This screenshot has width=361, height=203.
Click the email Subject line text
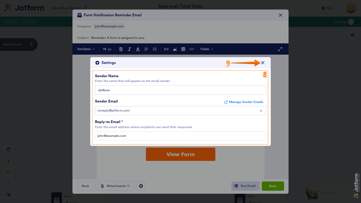tap(118, 38)
